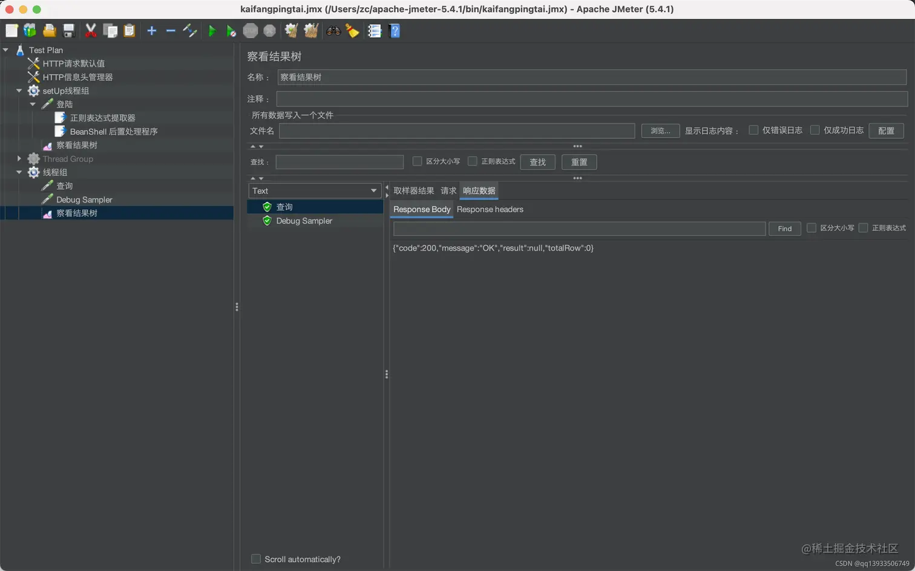Switch to the 响应数据 tab
Screen dimensions: 915x571
(479, 191)
